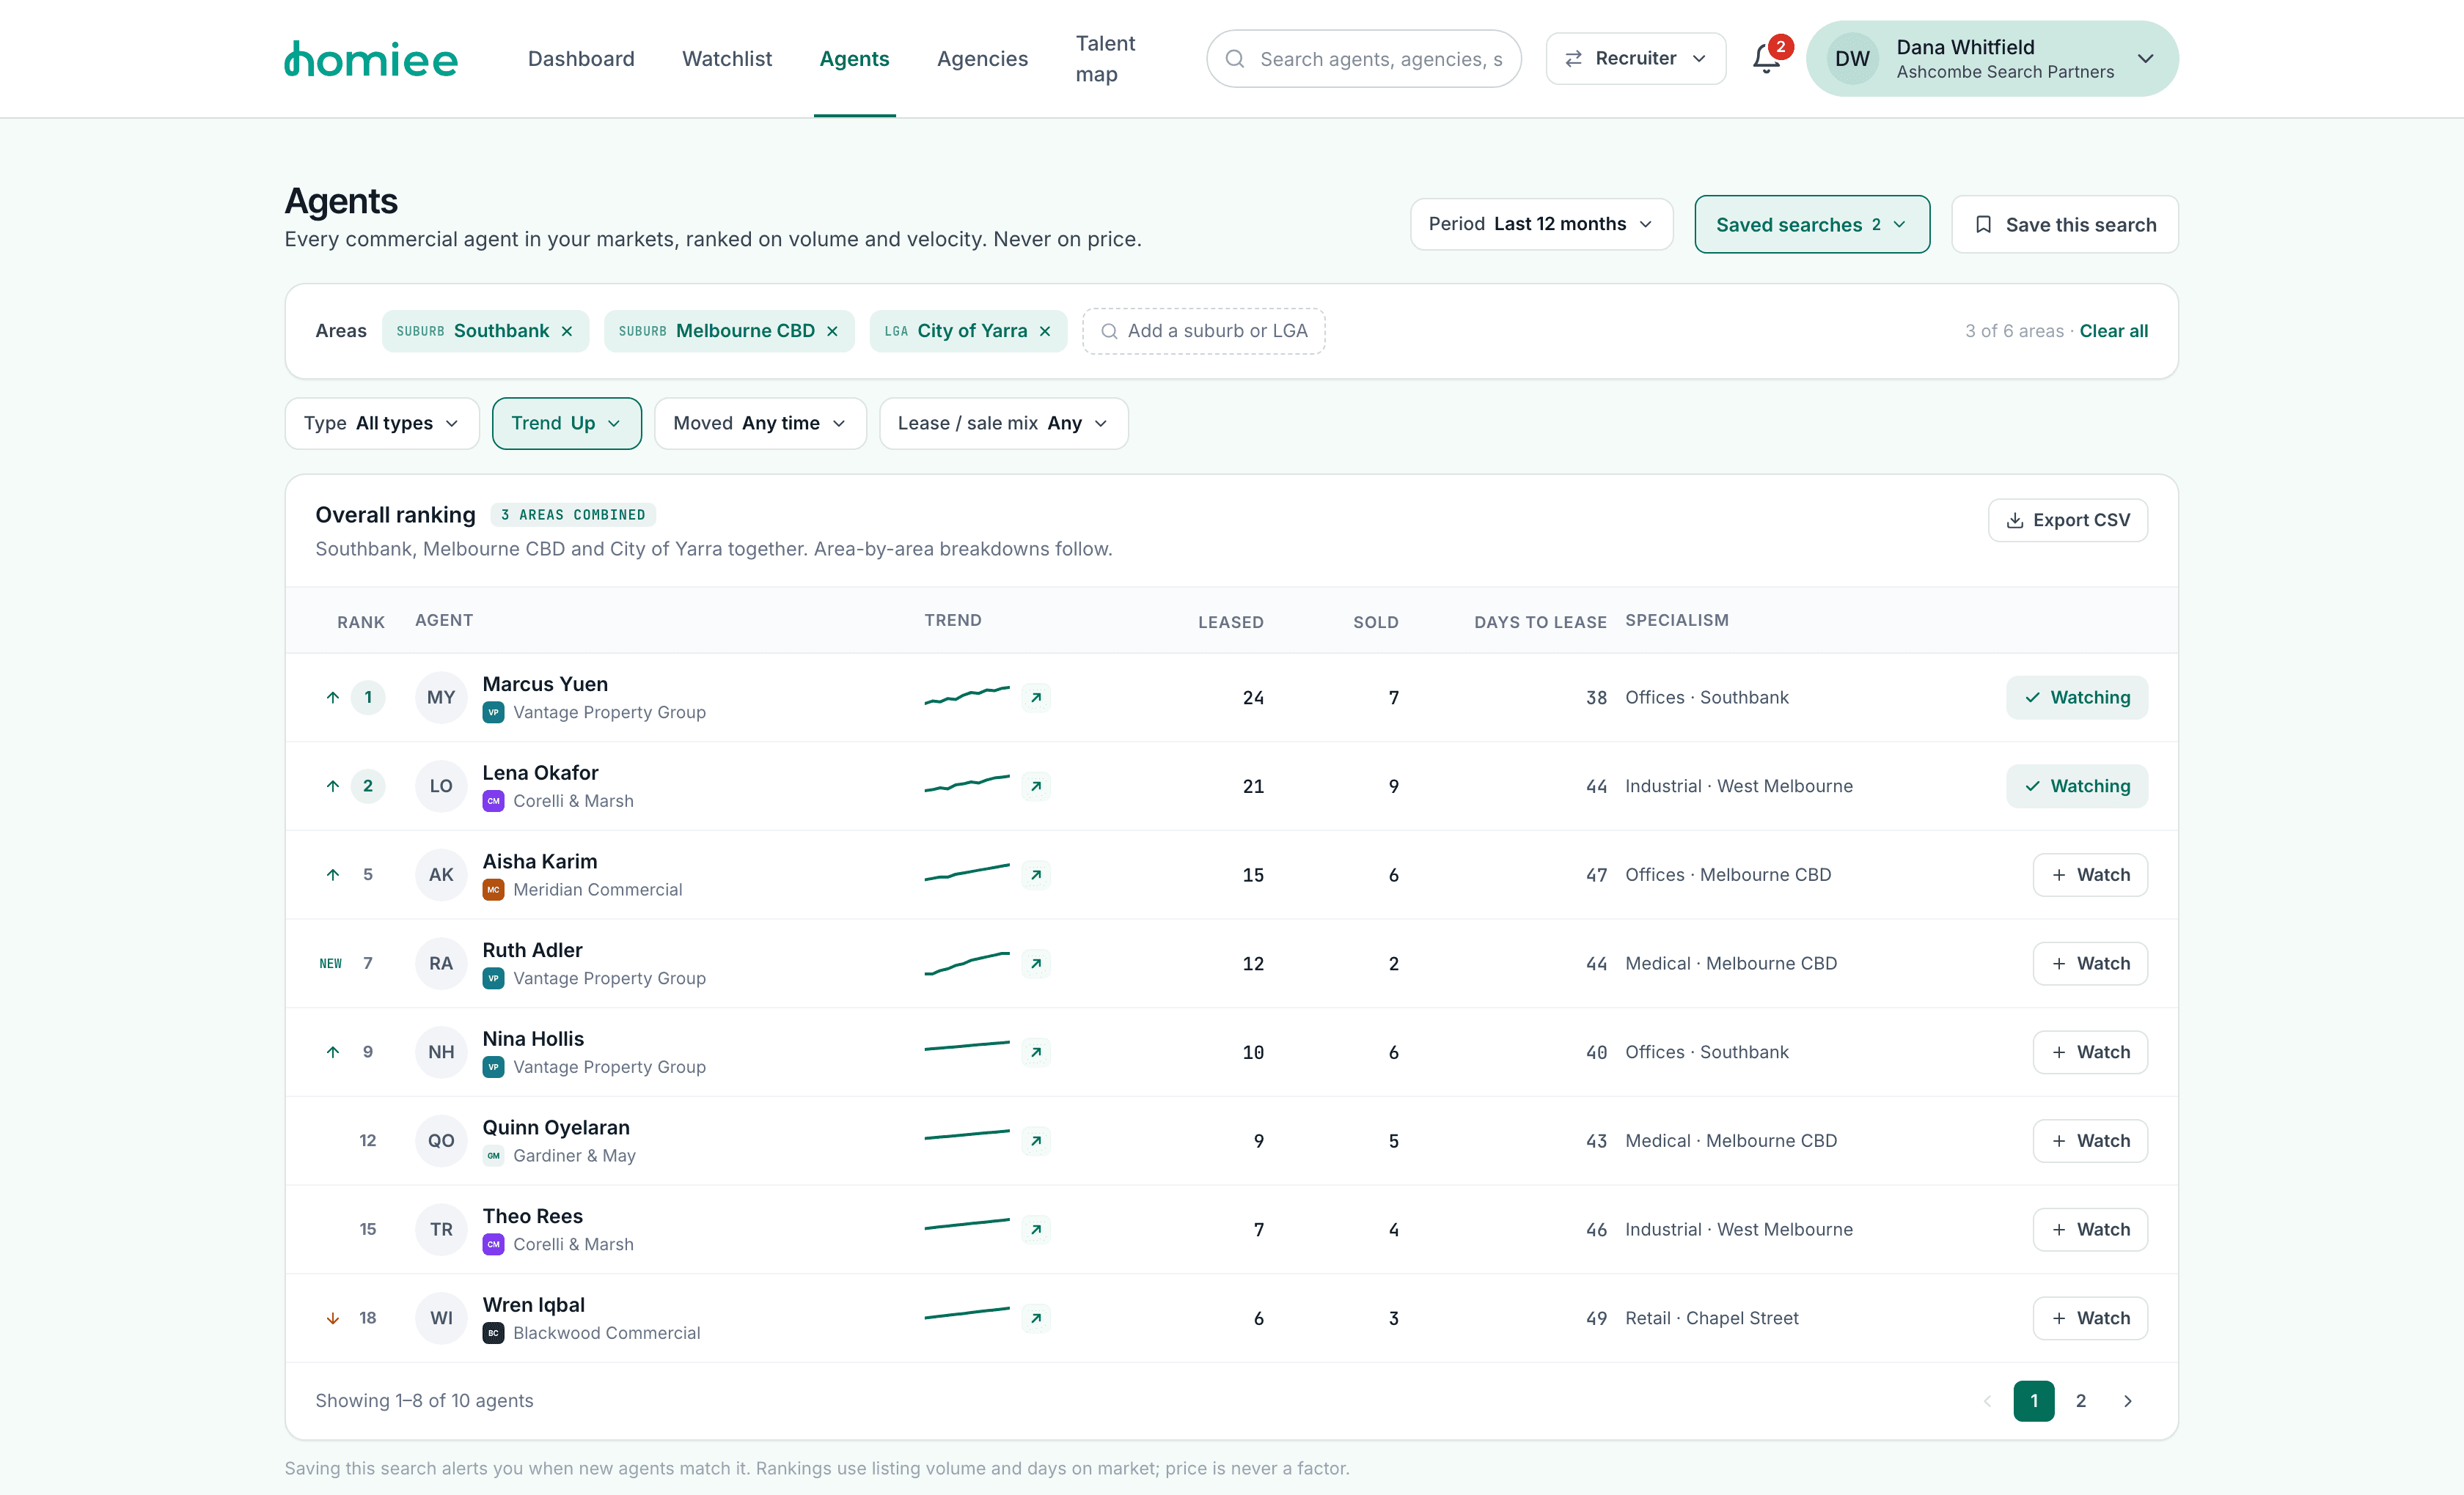This screenshot has width=2464, height=1495.
Task: Go to page 2 of results
Action: point(2081,1401)
